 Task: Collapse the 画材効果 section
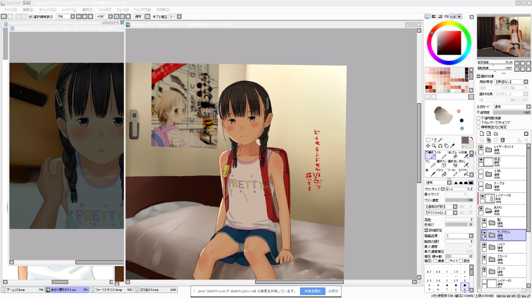[x=479, y=76]
